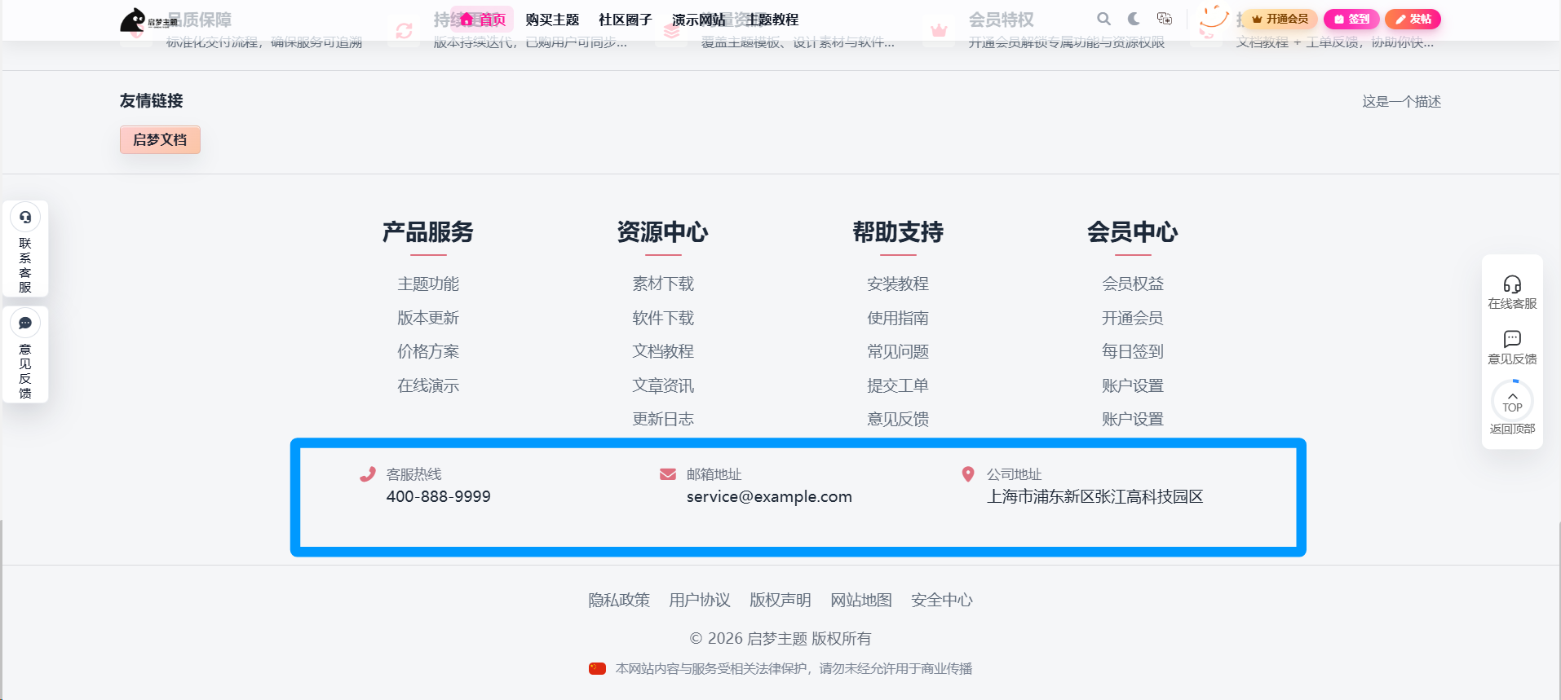Click the site logo in header
The image size is (1561, 700).
148,20
